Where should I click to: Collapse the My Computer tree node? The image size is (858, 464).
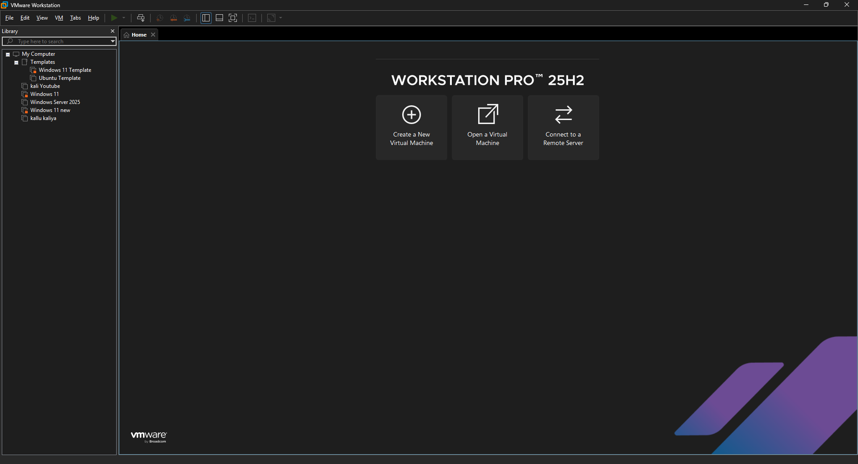(8, 54)
